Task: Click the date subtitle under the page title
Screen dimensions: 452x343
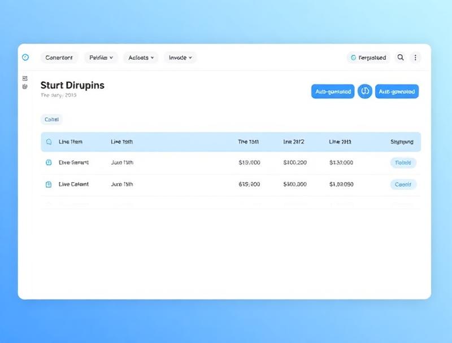Action: [59, 95]
